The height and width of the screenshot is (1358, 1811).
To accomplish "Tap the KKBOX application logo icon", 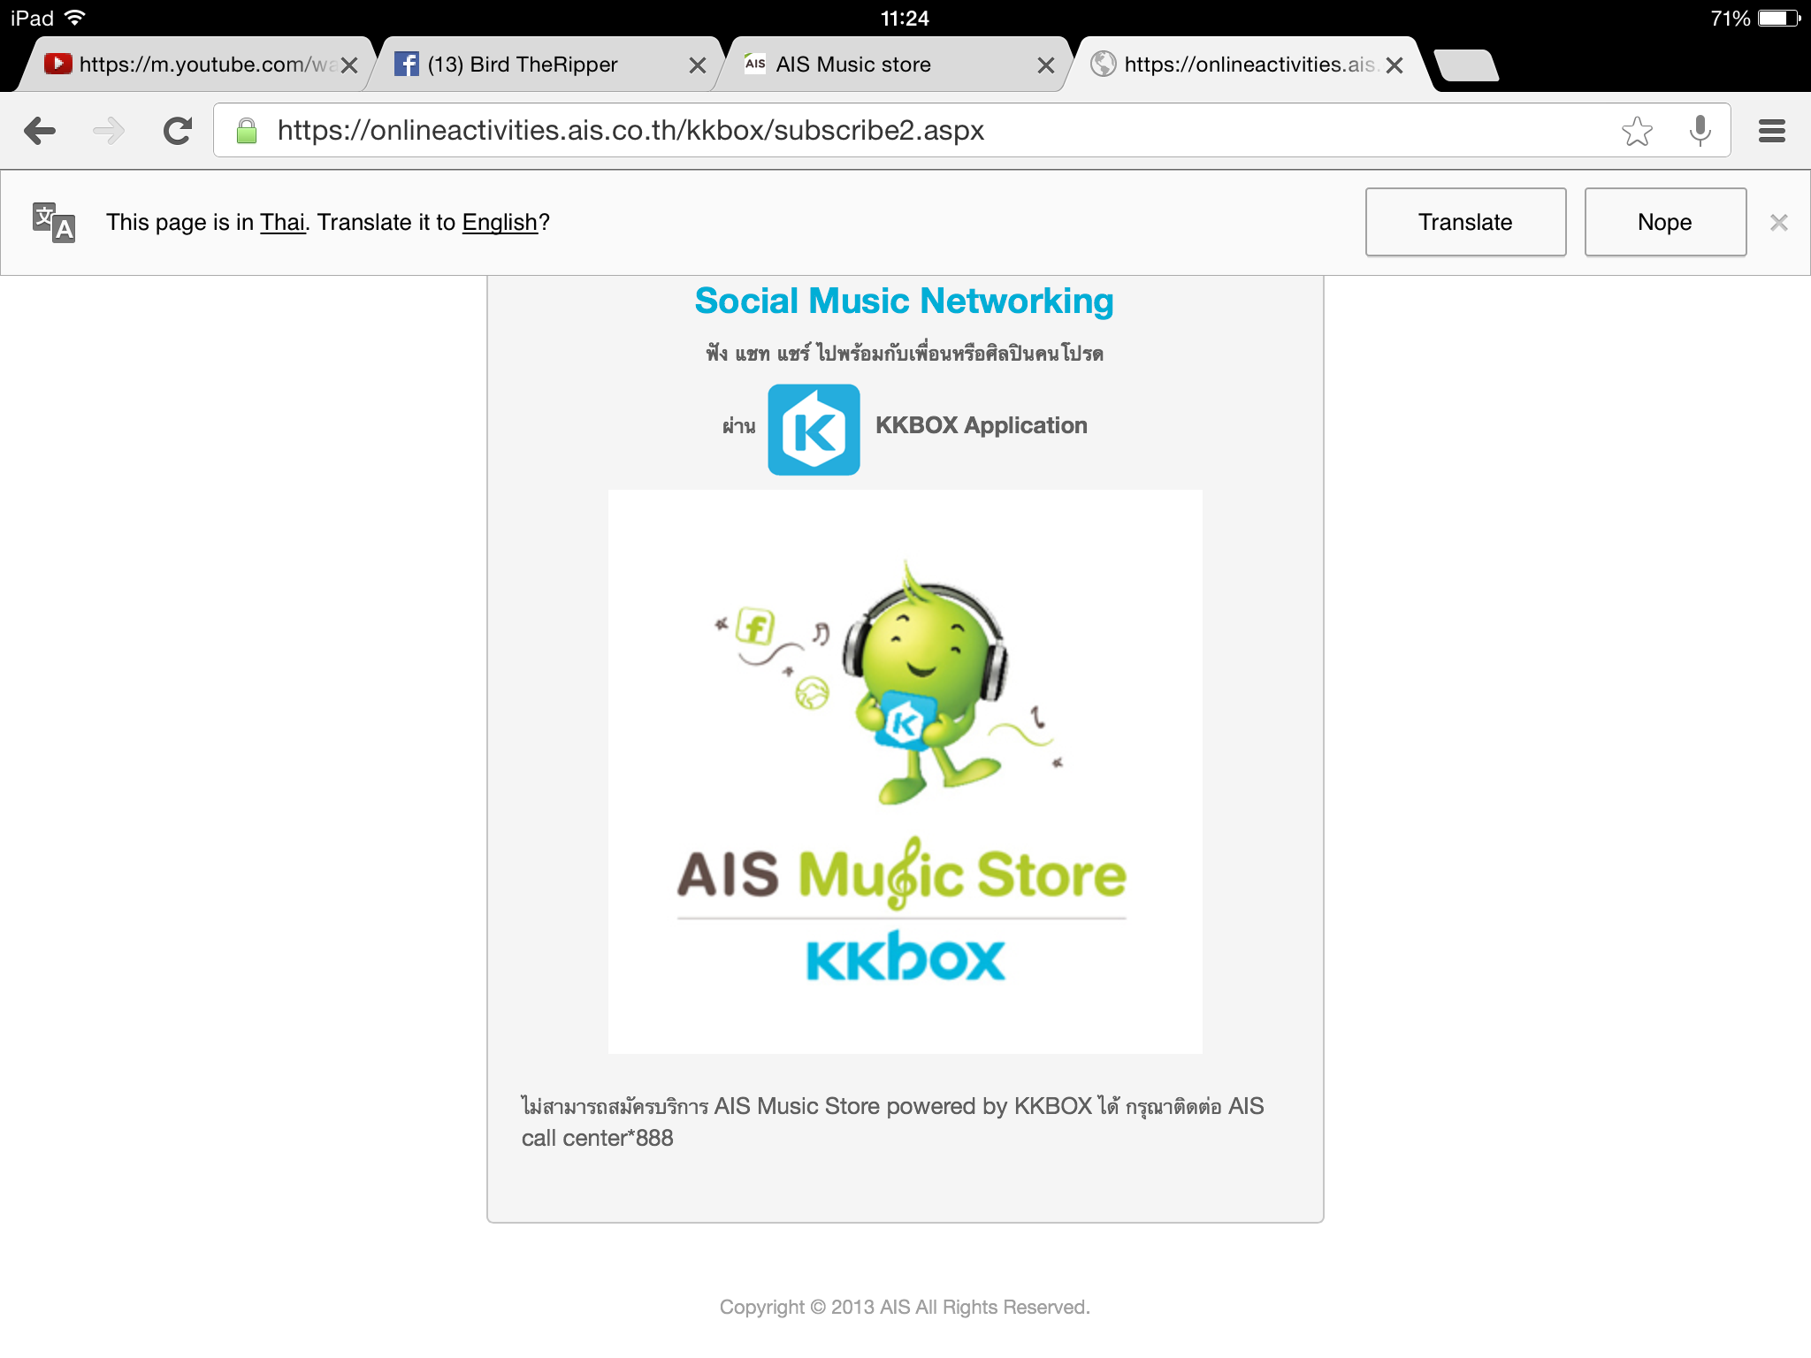I will pyautogui.click(x=814, y=430).
